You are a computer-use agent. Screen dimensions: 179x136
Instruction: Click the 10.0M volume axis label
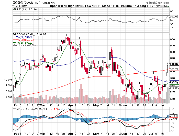(8, 80)
